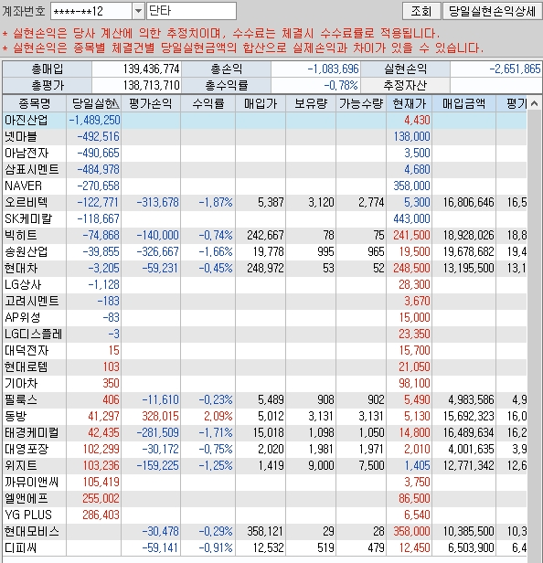This screenshot has height=563, width=543.
Task: Click 동방 평가손익 value 328,015
Action: 160,417
